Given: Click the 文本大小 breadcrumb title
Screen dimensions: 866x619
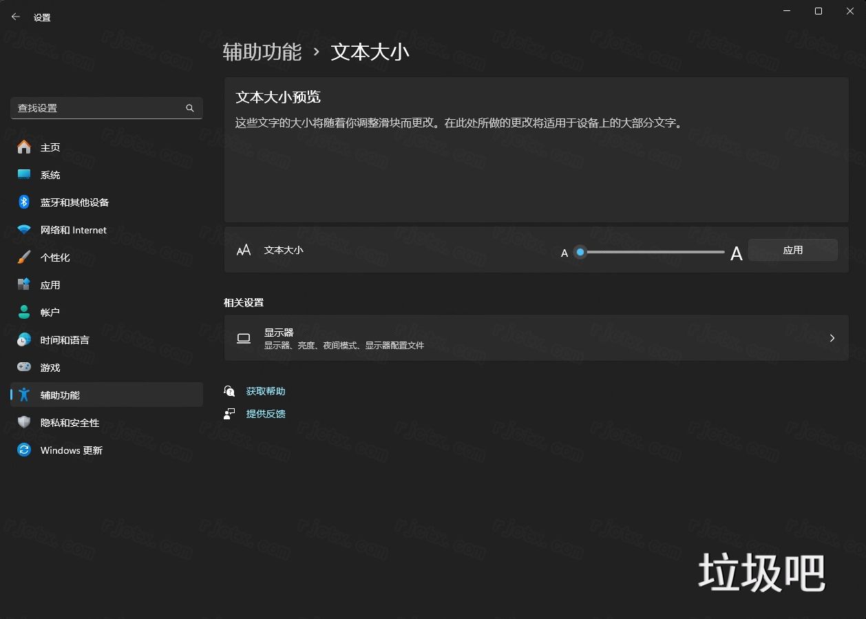Looking at the screenshot, I should click(370, 52).
